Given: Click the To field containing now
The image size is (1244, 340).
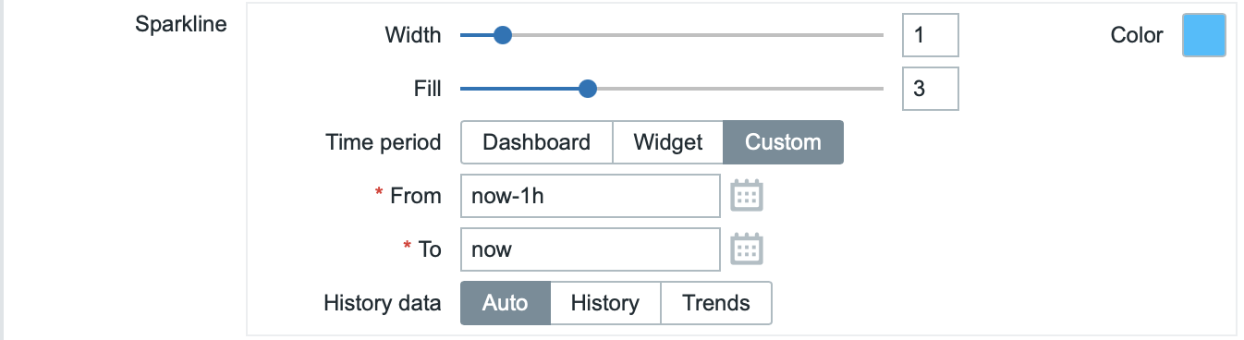Looking at the screenshot, I should 590,249.
